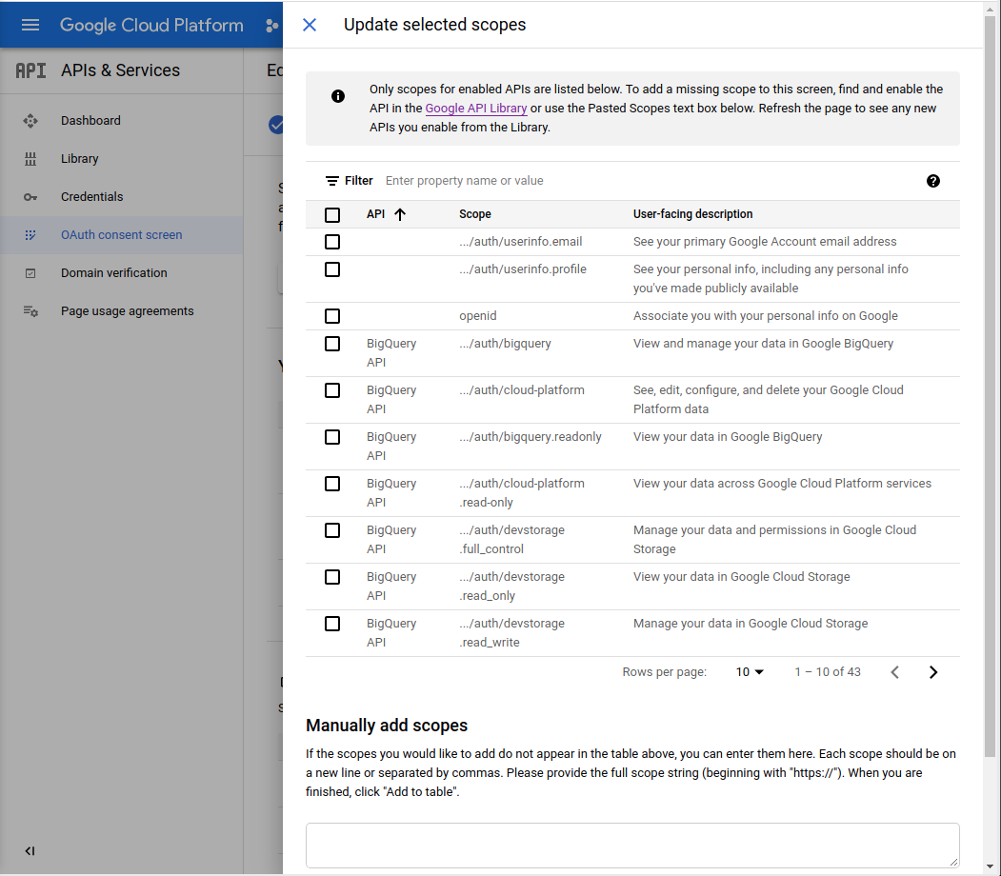Click the vertical scrollbar thumb
The image size is (1001, 876).
point(991,386)
